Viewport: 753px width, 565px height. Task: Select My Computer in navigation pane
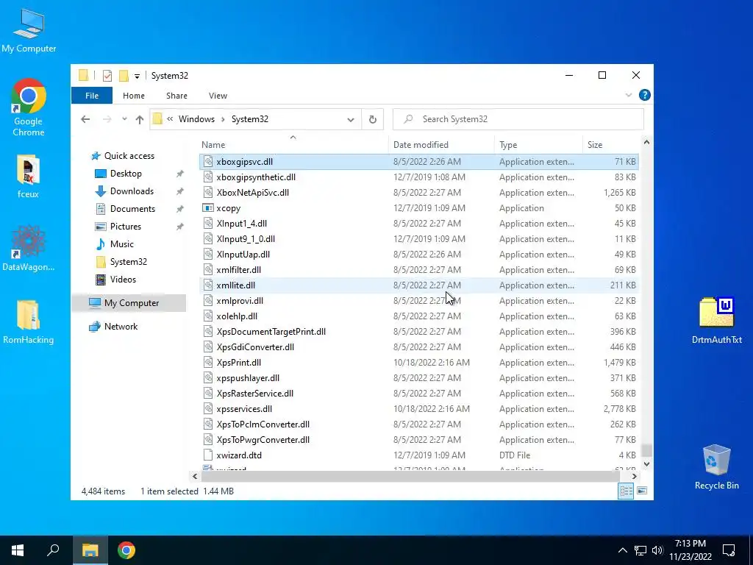(129, 303)
